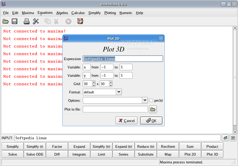Click the Series button
The image size is (238, 166).
coord(123,154)
